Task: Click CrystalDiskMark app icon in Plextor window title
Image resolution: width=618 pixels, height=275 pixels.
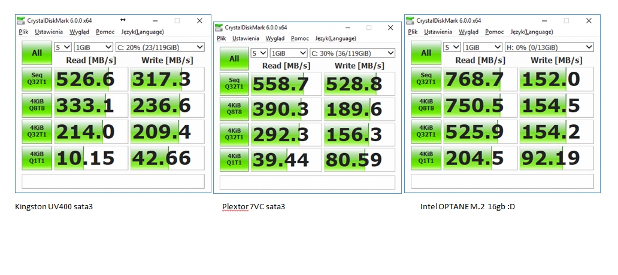Action: click(219, 27)
